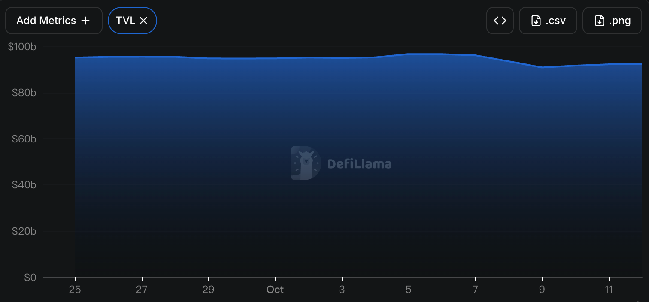
Task: Select the TVL metric chip
Action: [132, 21]
